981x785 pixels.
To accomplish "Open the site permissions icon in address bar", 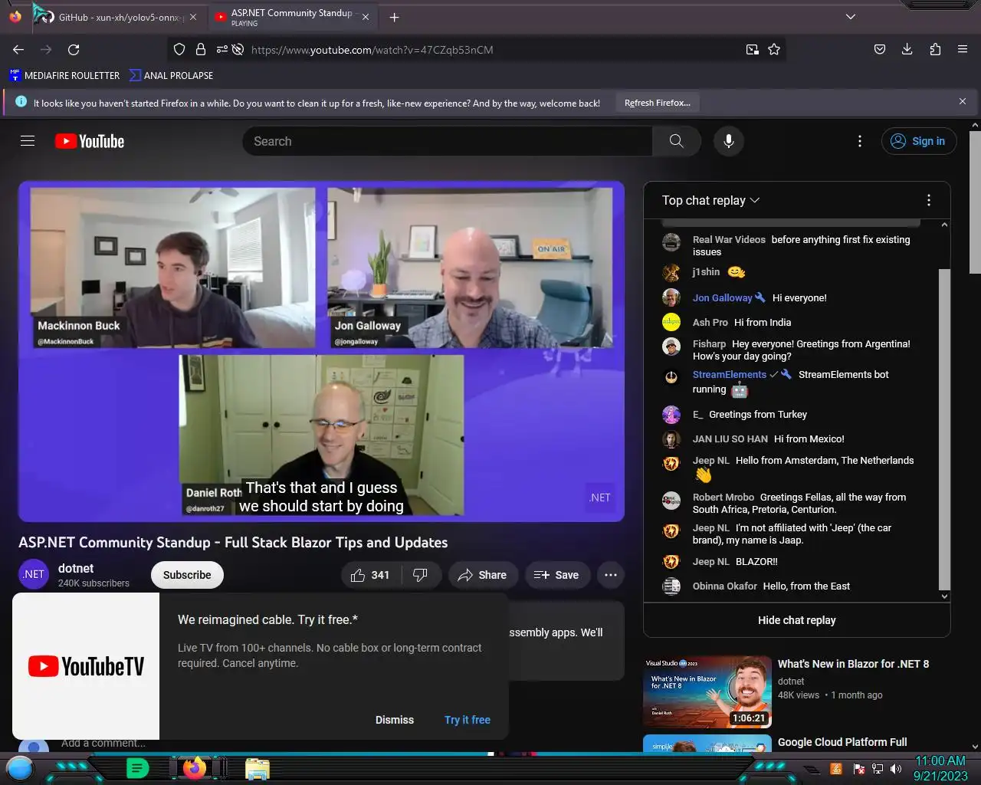I will point(222,49).
